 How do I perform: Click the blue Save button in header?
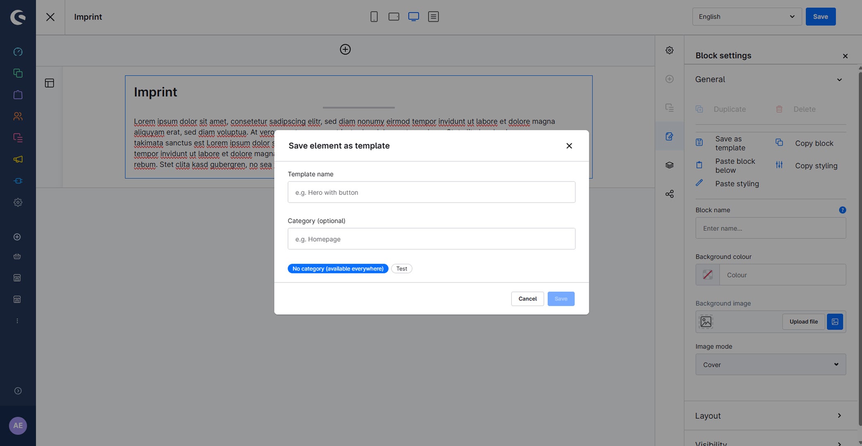click(820, 17)
